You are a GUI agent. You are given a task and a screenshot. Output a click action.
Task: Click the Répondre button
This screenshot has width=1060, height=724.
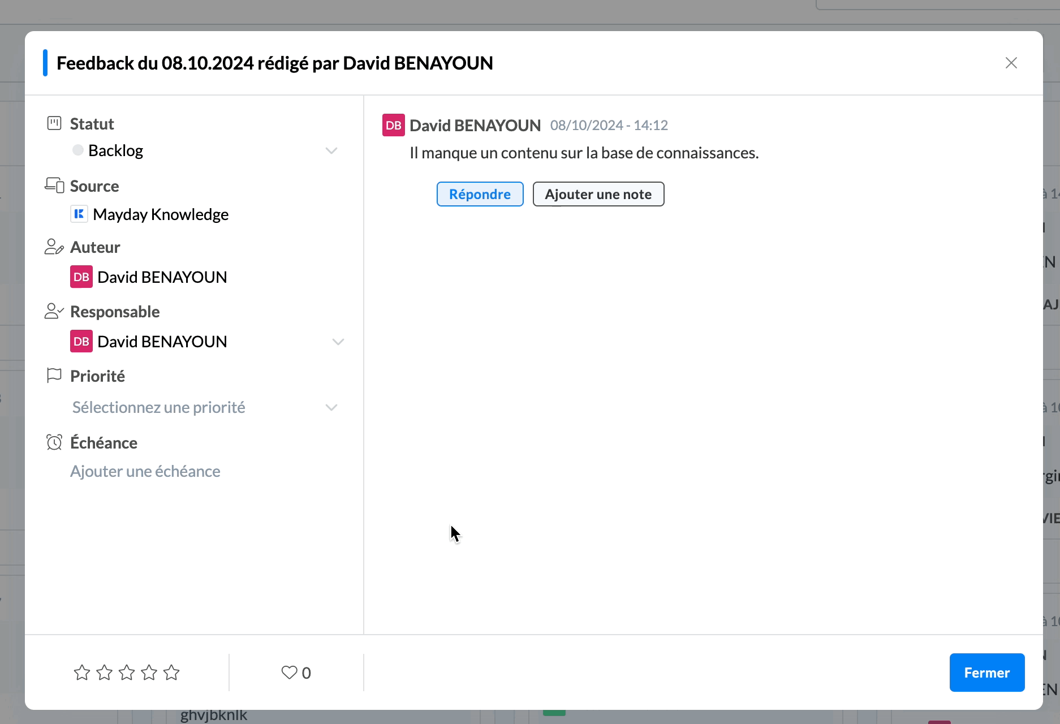point(480,194)
